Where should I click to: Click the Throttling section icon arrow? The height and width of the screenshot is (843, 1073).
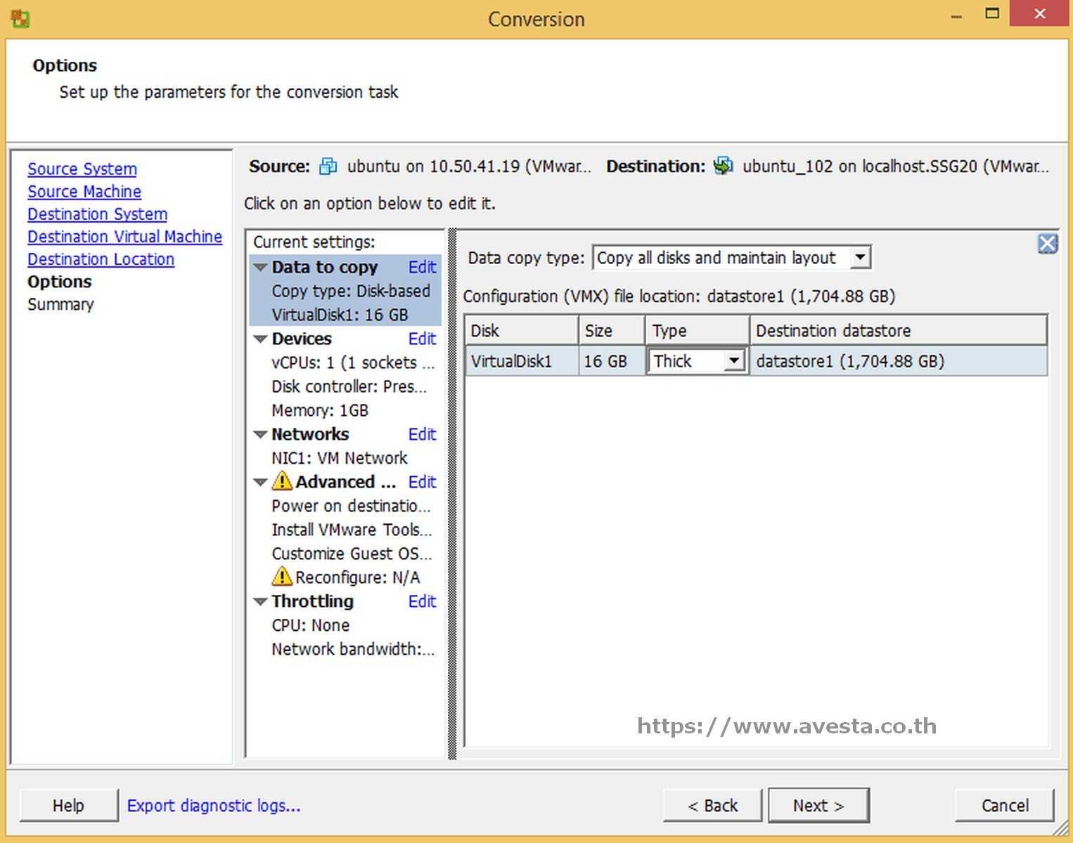click(259, 601)
